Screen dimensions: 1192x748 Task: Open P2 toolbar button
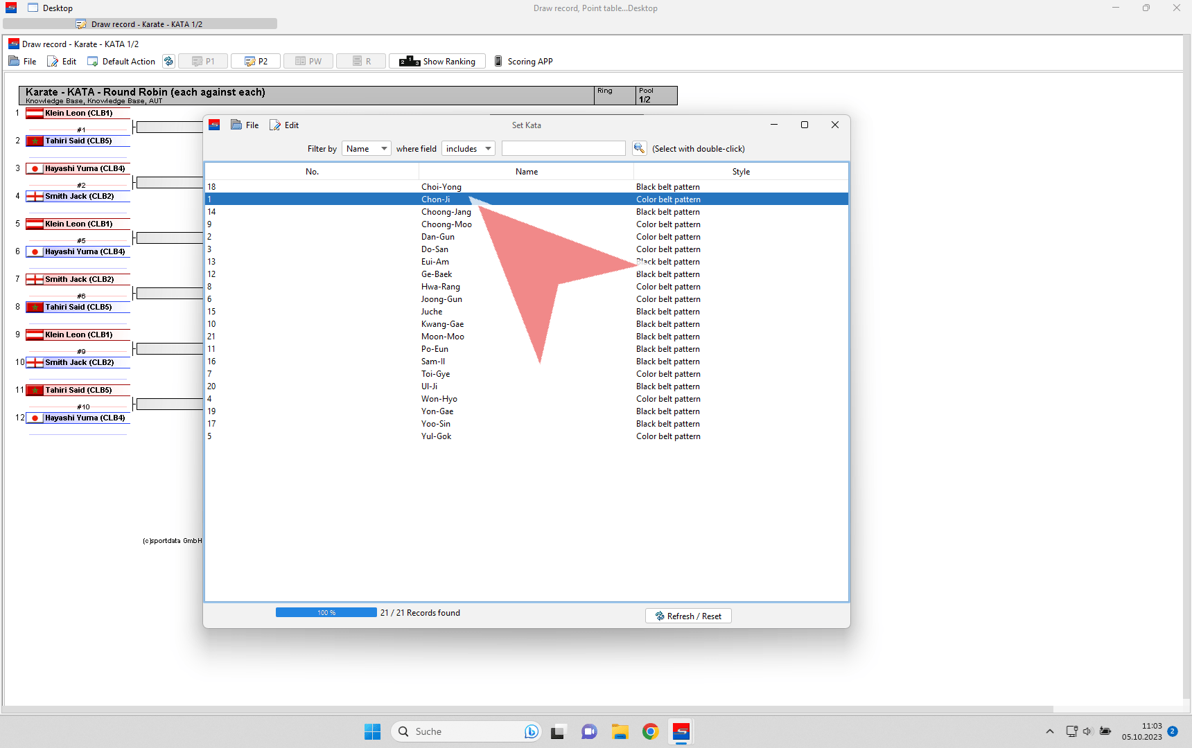coord(256,62)
